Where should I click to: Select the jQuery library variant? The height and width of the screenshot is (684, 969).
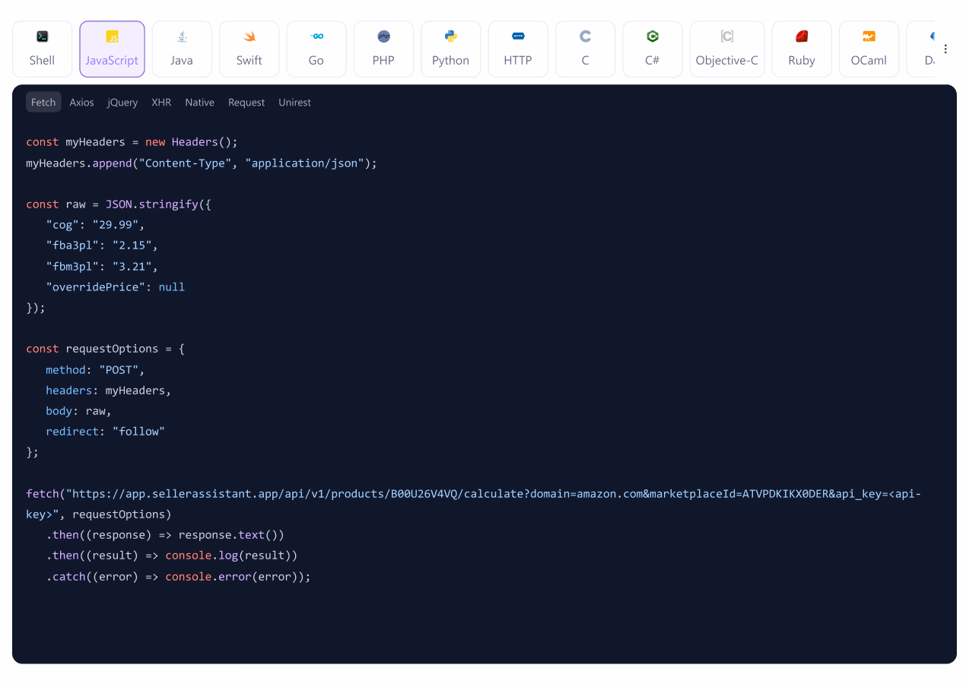point(122,102)
